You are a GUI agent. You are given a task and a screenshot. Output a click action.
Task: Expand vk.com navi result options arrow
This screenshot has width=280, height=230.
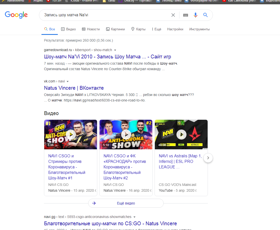click(68, 81)
